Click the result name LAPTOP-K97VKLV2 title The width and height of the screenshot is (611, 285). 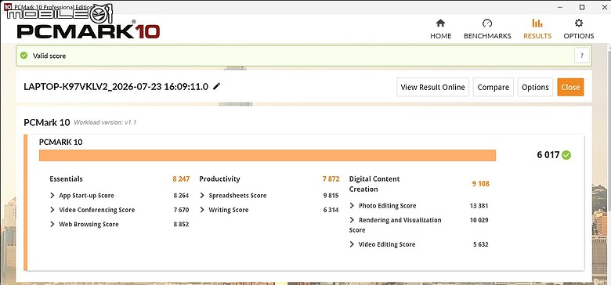116,86
